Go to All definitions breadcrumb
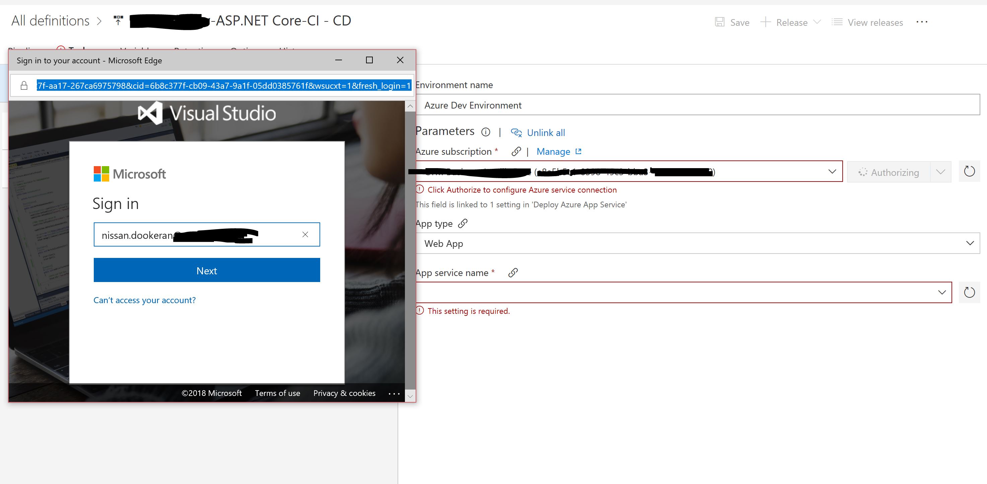This screenshot has height=484, width=987. click(50, 21)
